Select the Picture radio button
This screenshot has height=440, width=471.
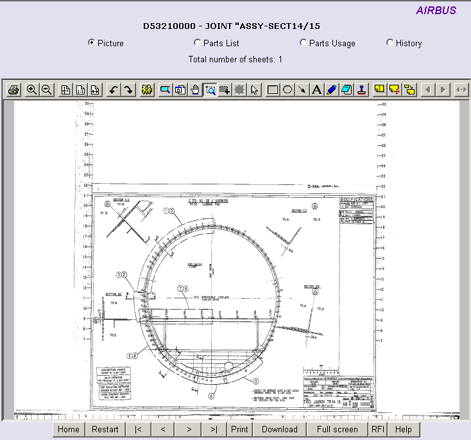point(92,42)
